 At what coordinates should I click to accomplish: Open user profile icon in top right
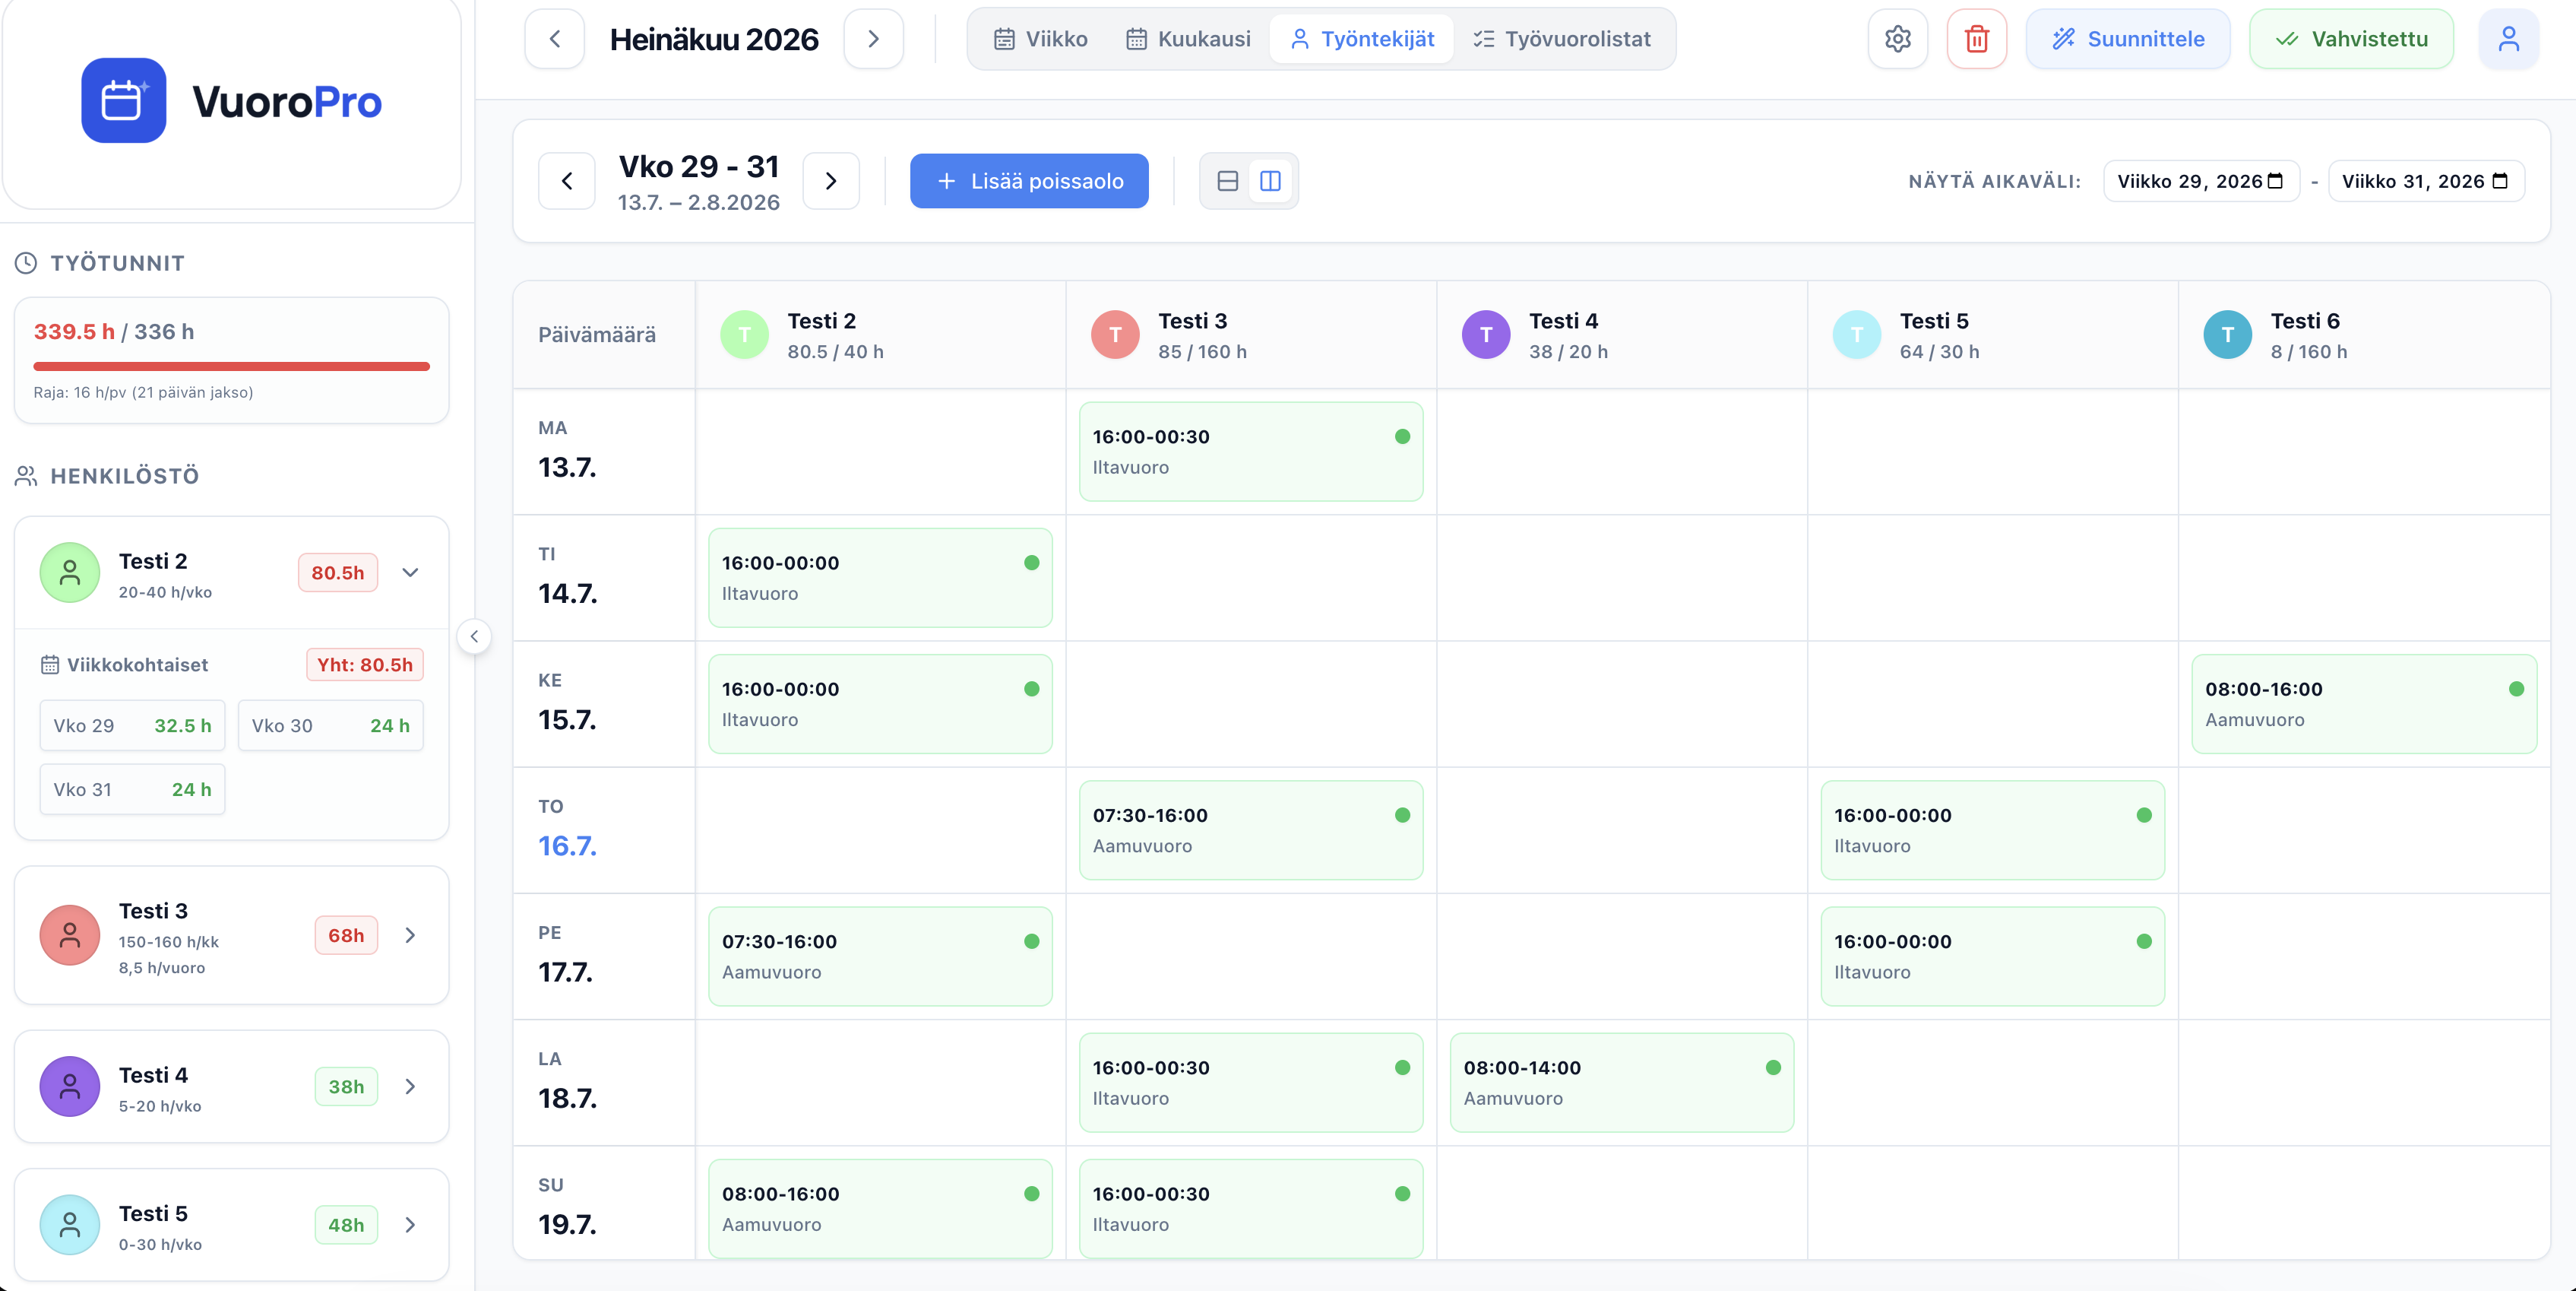2508,39
